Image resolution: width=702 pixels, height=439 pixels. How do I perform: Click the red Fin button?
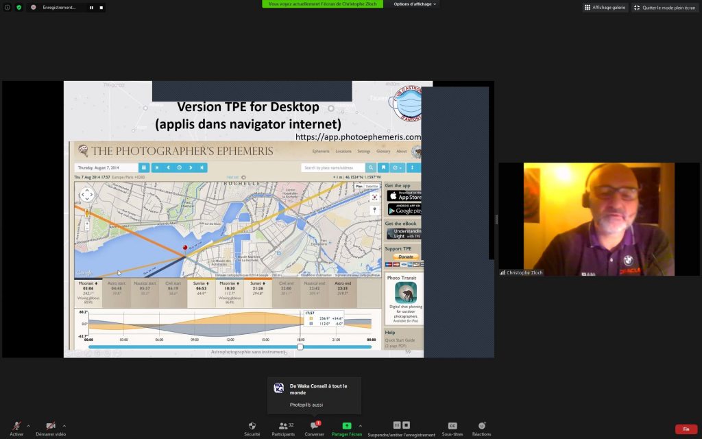[686, 429]
